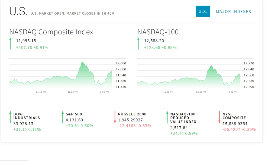Select Russell change -12.4163 -0.63%
The image size is (271, 161).
(x=135, y=126)
